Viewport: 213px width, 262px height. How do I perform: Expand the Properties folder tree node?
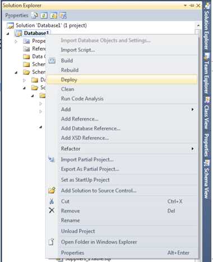click(x=16, y=42)
